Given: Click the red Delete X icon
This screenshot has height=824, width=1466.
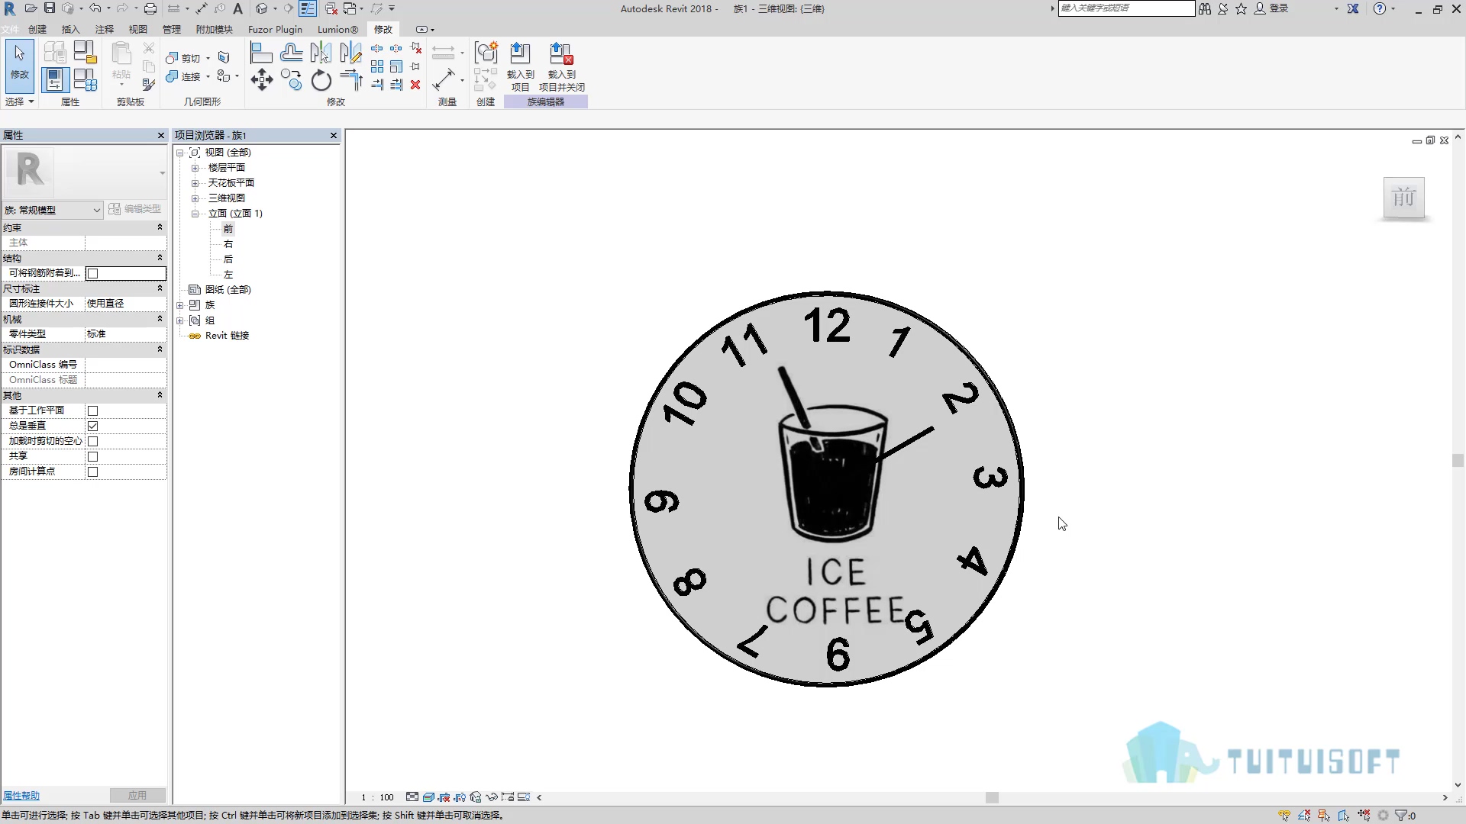Looking at the screenshot, I should pyautogui.click(x=415, y=85).
